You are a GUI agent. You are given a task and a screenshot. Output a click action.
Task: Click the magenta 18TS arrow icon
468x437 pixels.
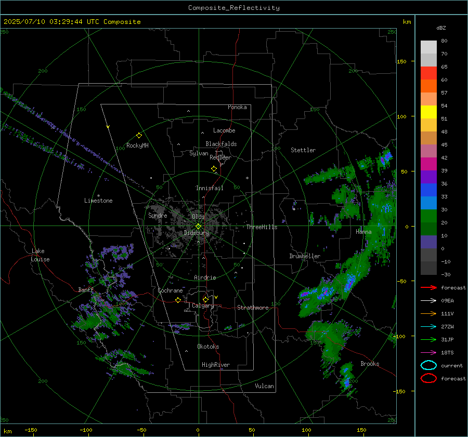click(x=428, y=353)
